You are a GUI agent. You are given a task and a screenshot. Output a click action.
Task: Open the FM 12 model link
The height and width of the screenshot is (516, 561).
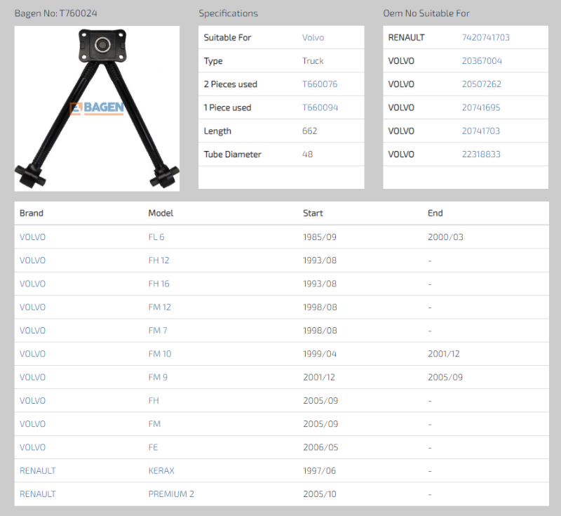[160, 307]
